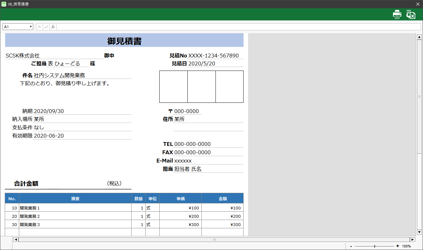Click the 摘要 column header in the table
This screenshot has width=423, height=250.
tap(75, 199)
